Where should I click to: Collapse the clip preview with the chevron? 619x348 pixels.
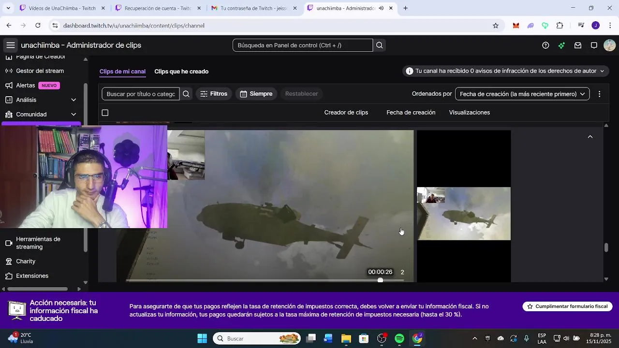pyautogui.click(x=590, y=137)
